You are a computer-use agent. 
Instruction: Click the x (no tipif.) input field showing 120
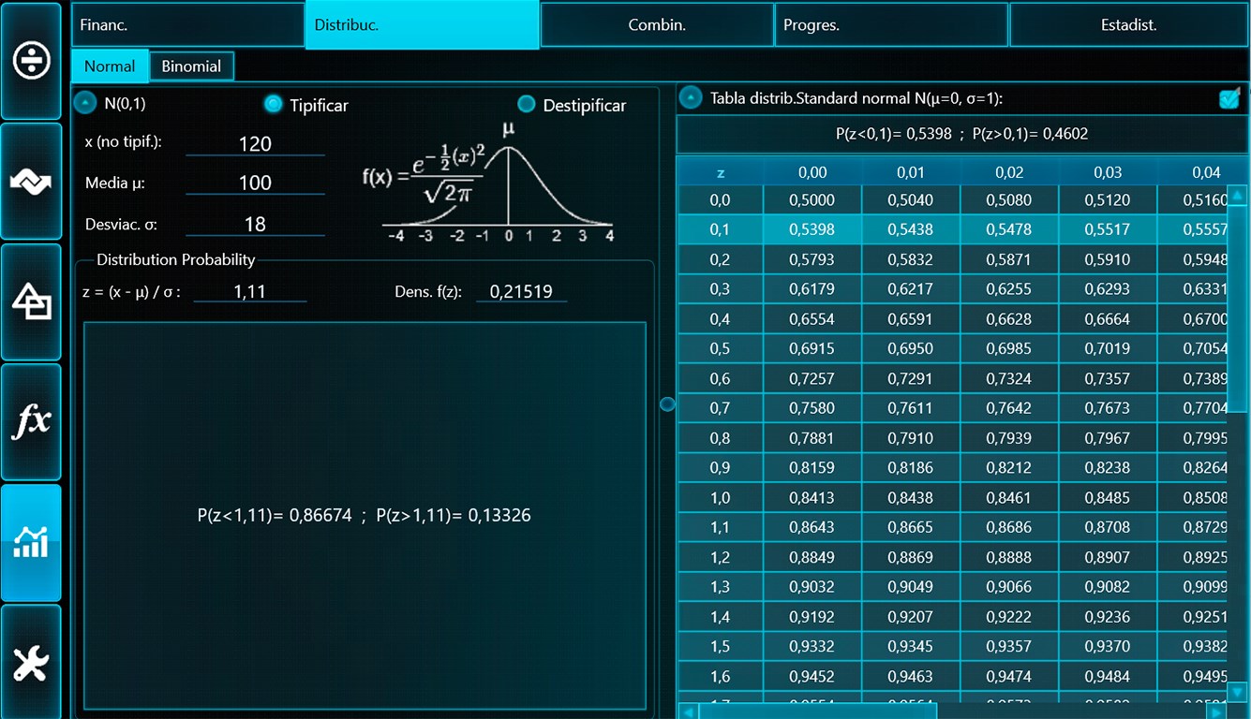tap(255, 143)
